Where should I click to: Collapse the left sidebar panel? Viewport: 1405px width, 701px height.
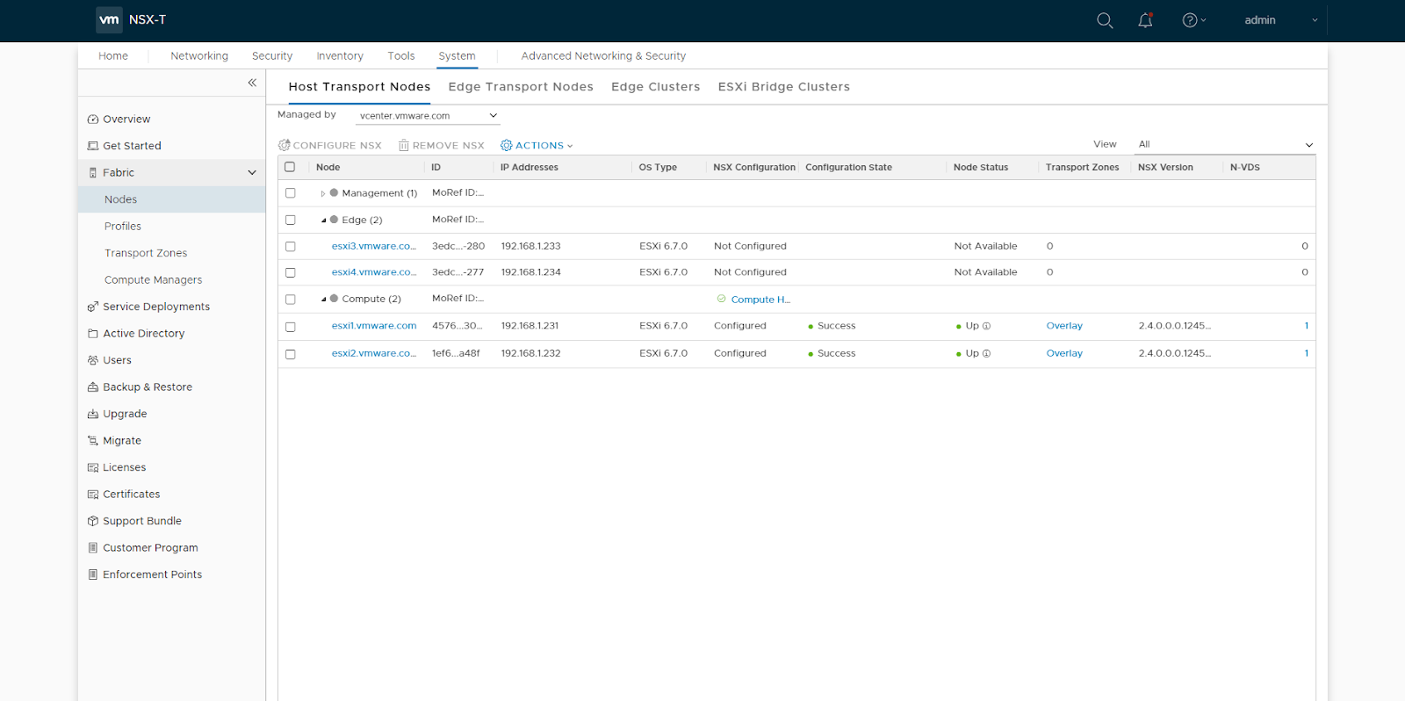click(x=252, y=83)
